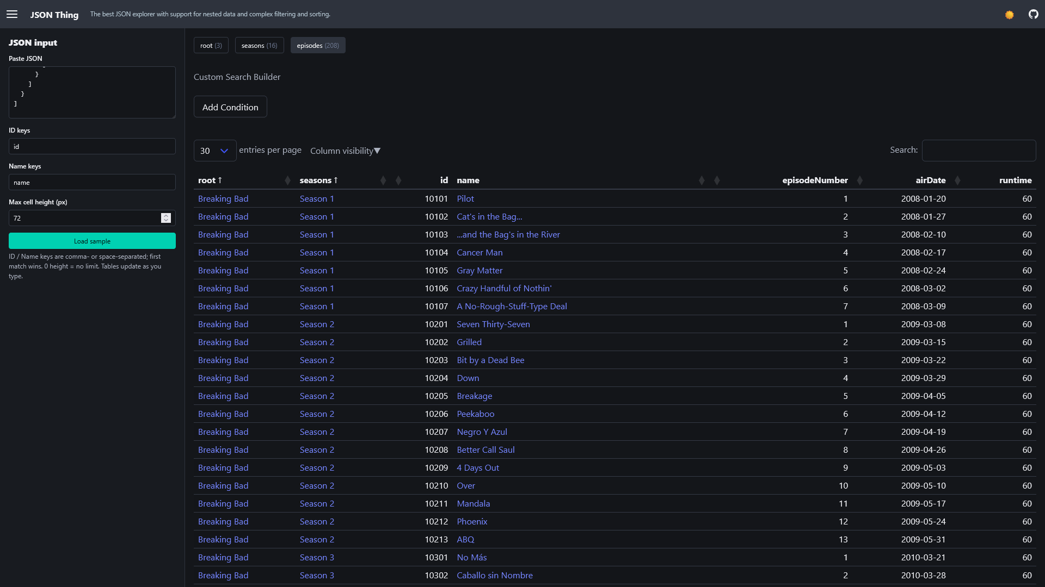This screenshot has width=1045, height=587.
Task: Click the JSON Thing title link
Action: coord(54,15)
